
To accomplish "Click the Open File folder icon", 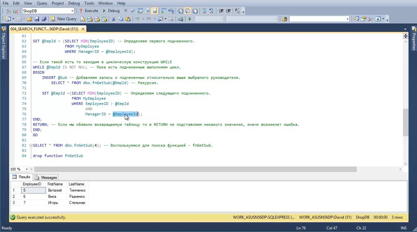I will click(x=29, y=19).
